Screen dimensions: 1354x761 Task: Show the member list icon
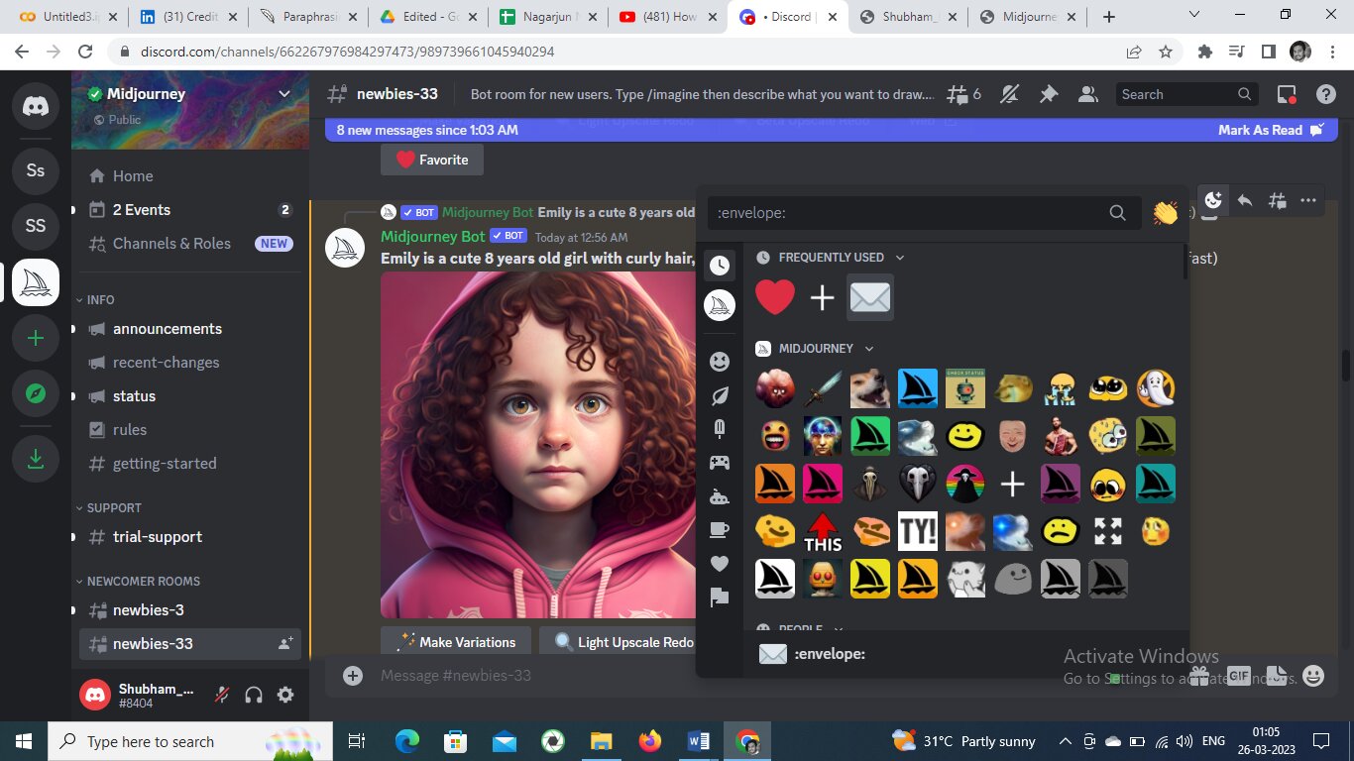coord(1087,94)
